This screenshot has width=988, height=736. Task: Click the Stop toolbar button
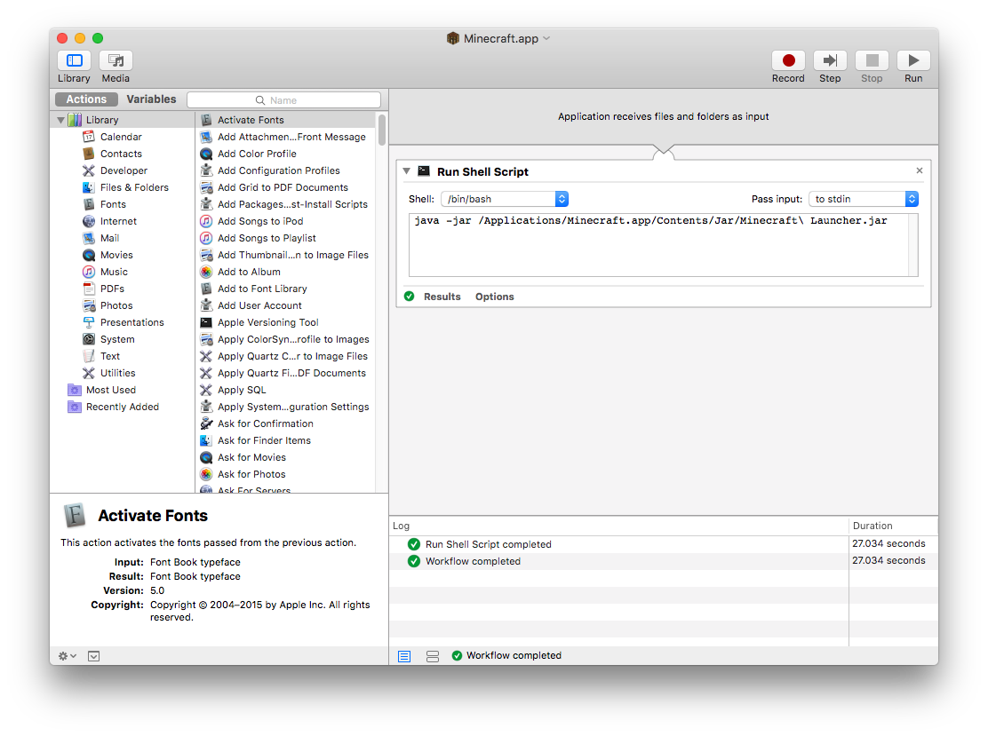tap(872, 60)
